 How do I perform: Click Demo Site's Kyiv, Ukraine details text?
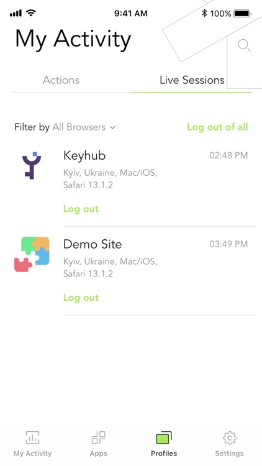pyautogui.click(x=111, y=267)
